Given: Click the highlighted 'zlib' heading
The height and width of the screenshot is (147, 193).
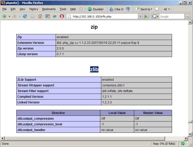Looking at the screenshot, I should click(x=94, y=69).
